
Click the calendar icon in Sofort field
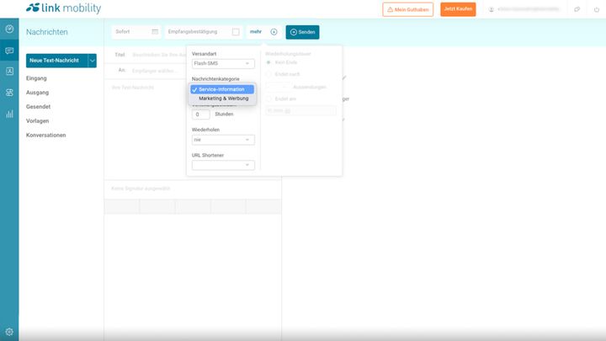pos(155,32)
